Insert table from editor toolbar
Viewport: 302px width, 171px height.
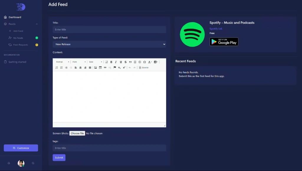click(100, 67)
